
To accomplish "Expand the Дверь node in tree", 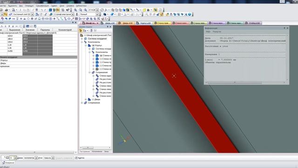I will 86,99.
